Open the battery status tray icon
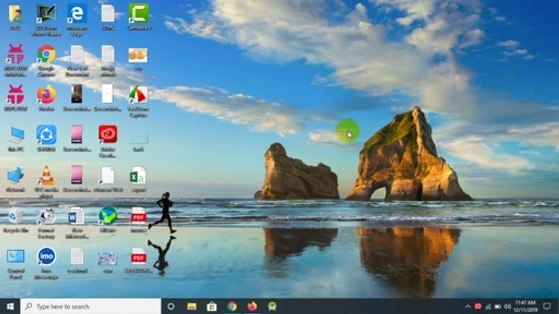The width and height of the screenshot is (559, 314). tap(498, 307)
